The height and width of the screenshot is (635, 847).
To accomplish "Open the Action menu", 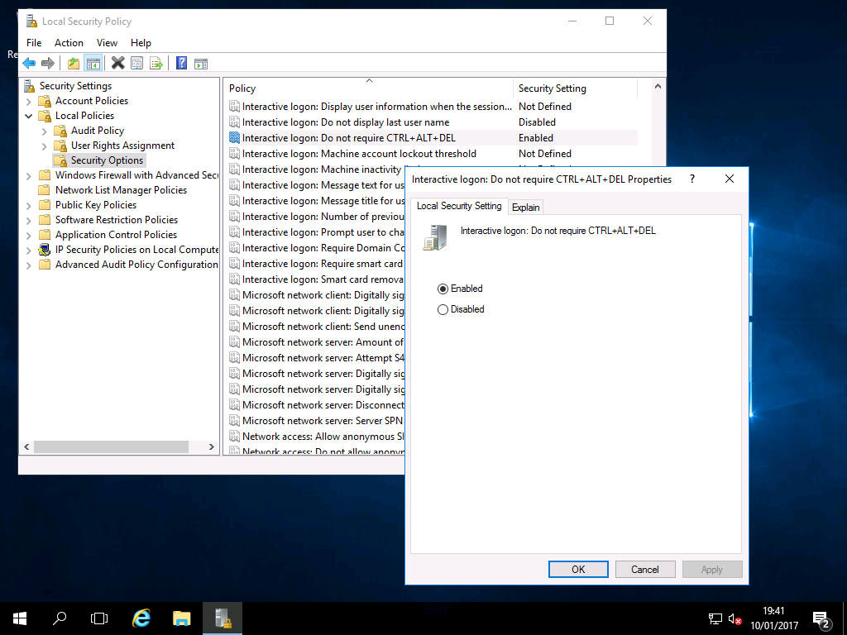I will click(69, 43).
